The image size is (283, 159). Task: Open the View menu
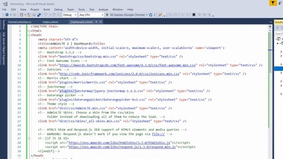[23, 9]
